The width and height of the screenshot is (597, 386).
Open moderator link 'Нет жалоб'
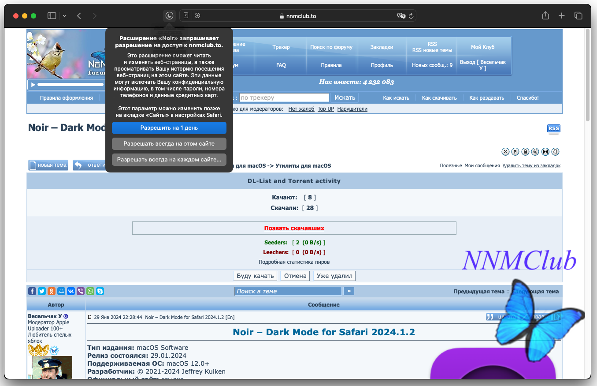[x=301, y=109]
